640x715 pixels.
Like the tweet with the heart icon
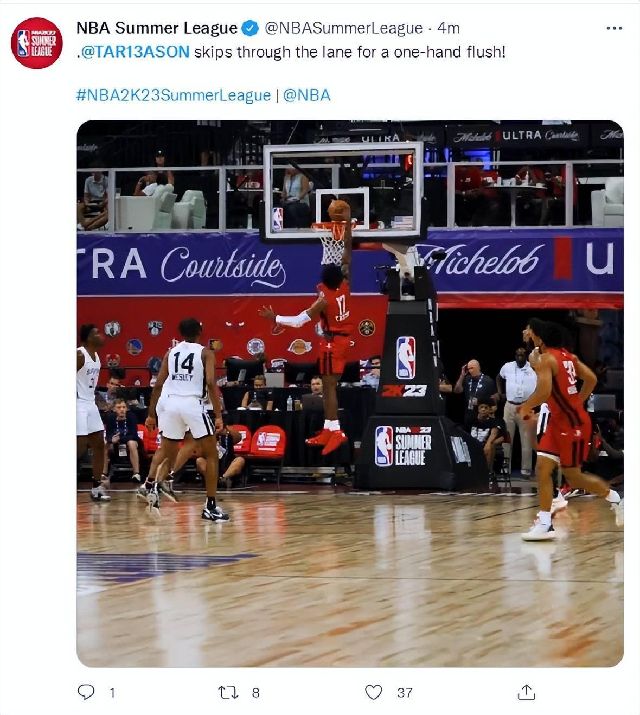point(373,692)
